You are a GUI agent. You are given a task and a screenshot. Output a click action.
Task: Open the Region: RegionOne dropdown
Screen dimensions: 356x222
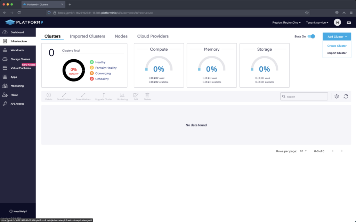pyautogui.click(x=286, y=23)
